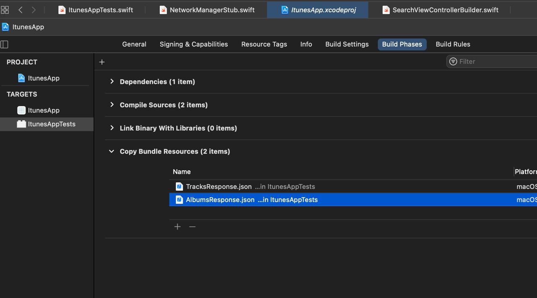
Task: Click the Dependencies (1 item) heading
Action: tap(157, 81)
